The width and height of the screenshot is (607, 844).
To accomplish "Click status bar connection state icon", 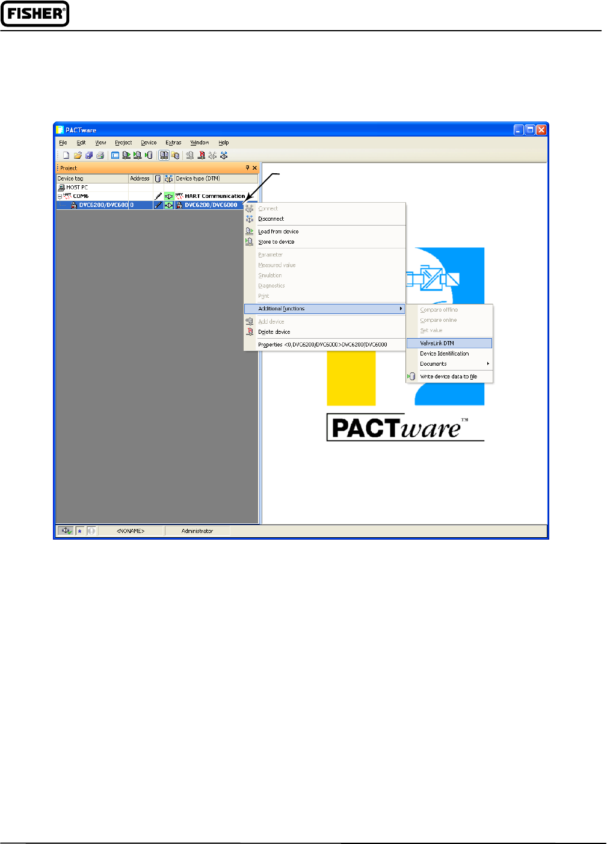I will point(66,531).
